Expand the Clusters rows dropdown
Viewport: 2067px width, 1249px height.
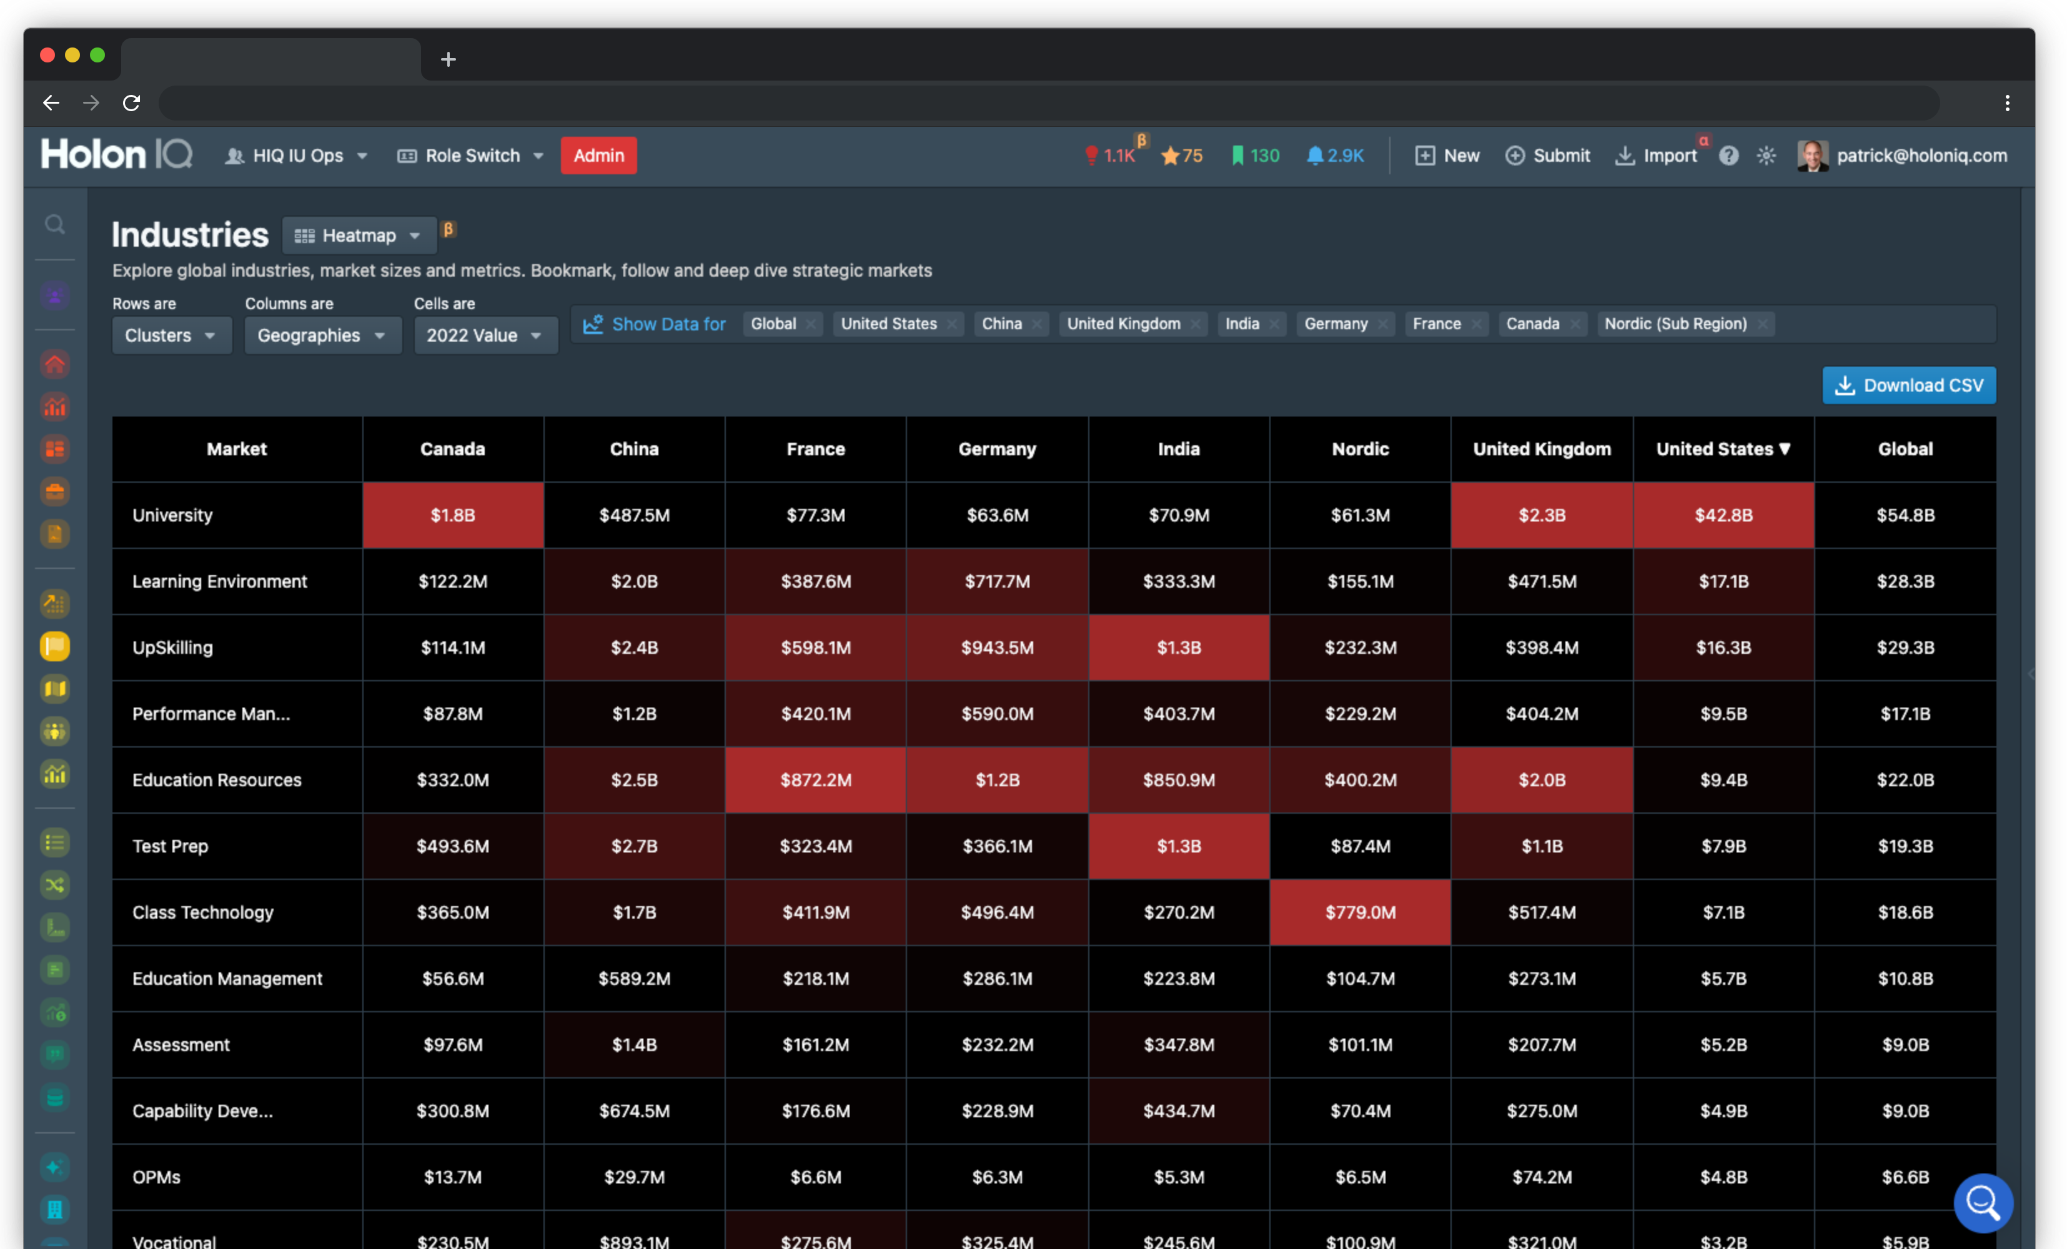click(171, 335)
